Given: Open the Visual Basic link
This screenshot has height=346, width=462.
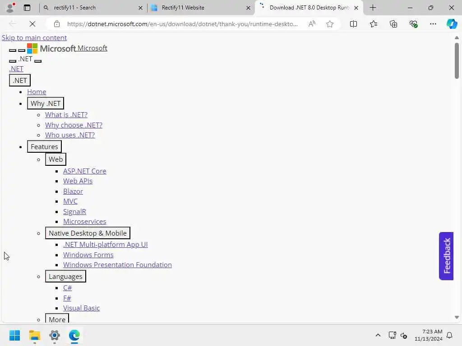Looking at the screenshot, I should 81,308.
